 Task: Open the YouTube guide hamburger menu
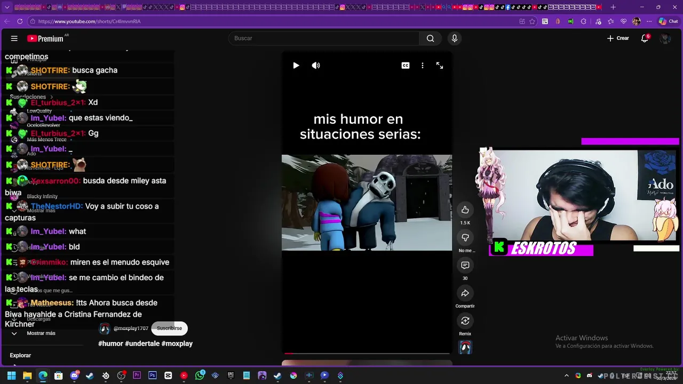(14, 38)
